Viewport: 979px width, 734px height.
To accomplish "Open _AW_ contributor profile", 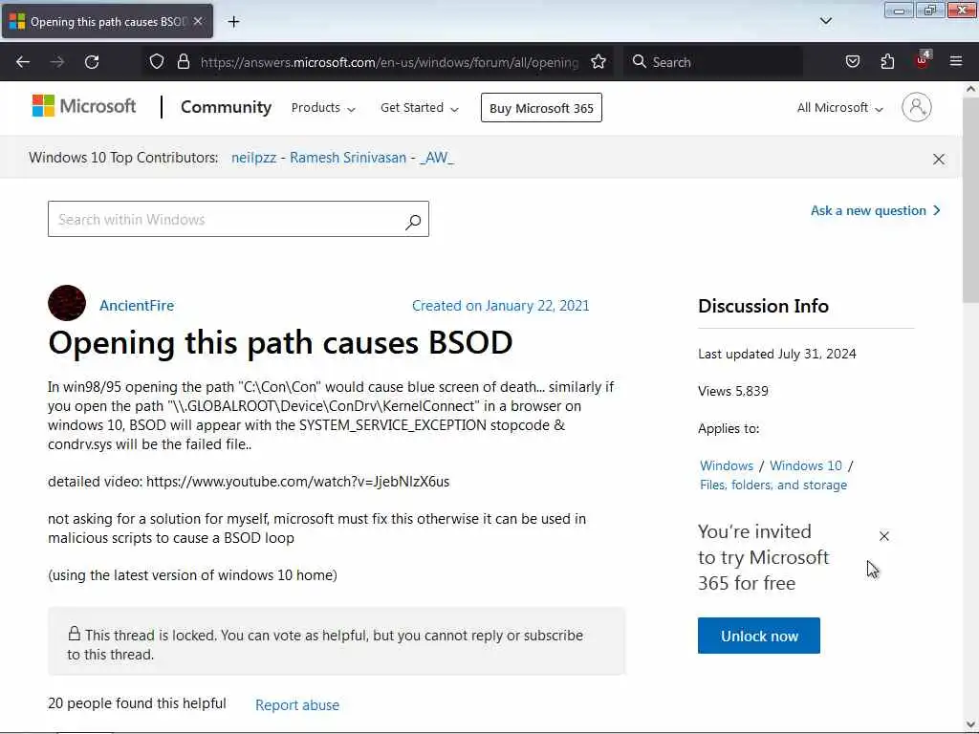I will point(437,158).
